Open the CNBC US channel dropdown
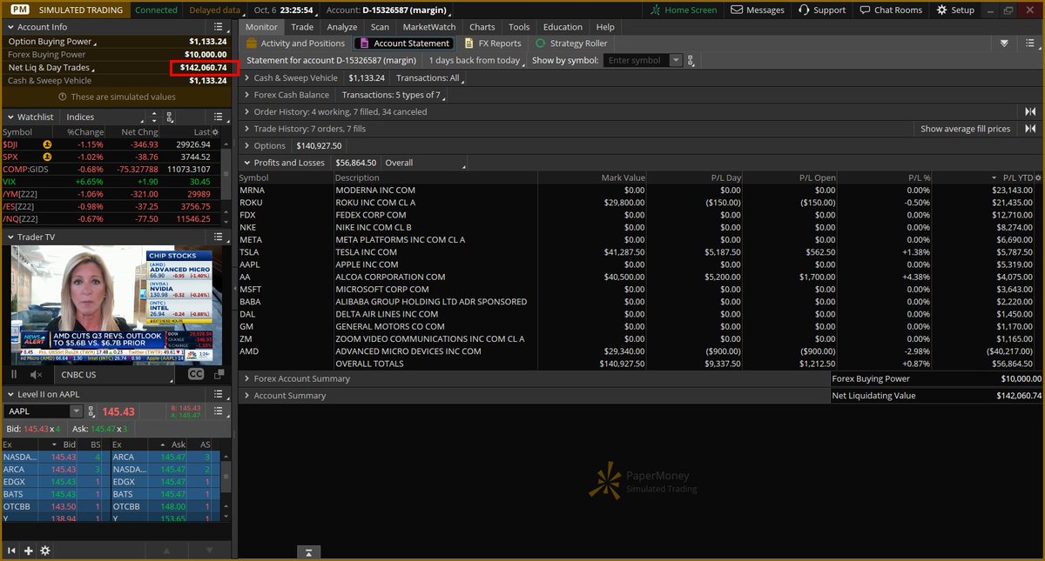 [x=112, y=374]
